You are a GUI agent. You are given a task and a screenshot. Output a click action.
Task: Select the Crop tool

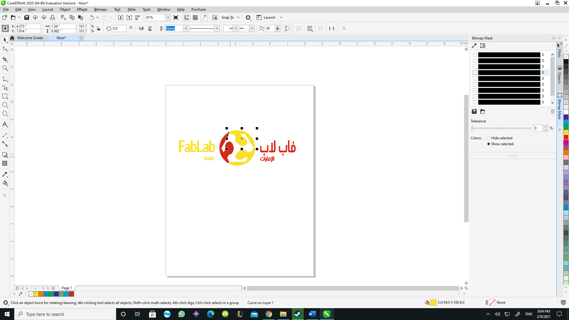[x=5, y=59]
